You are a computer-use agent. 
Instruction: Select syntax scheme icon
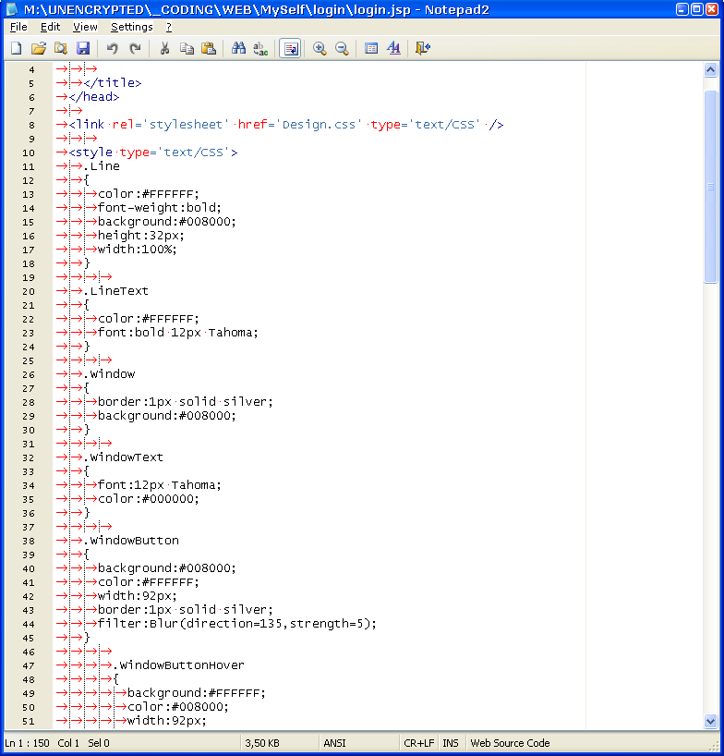click(x=371, y=48)
